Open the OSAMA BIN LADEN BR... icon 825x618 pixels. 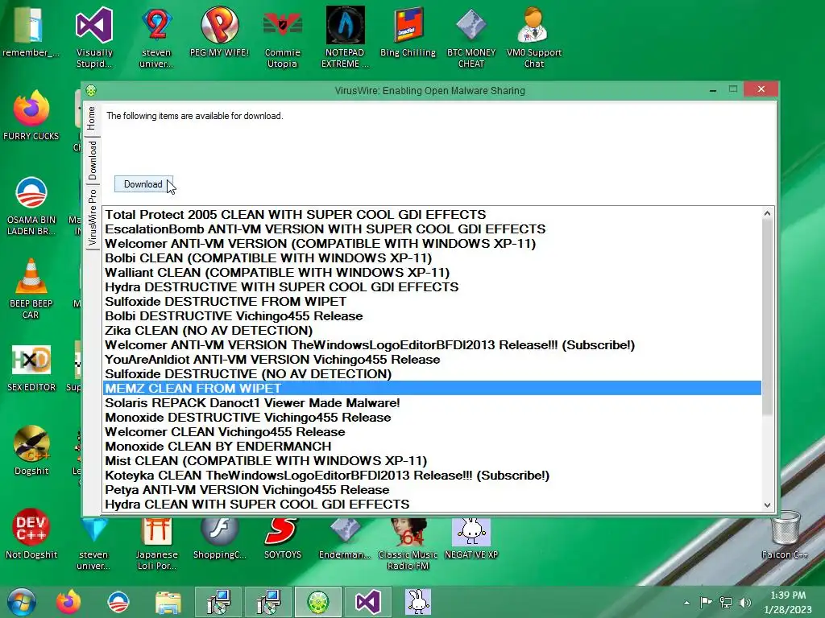[x=31, y=205]
